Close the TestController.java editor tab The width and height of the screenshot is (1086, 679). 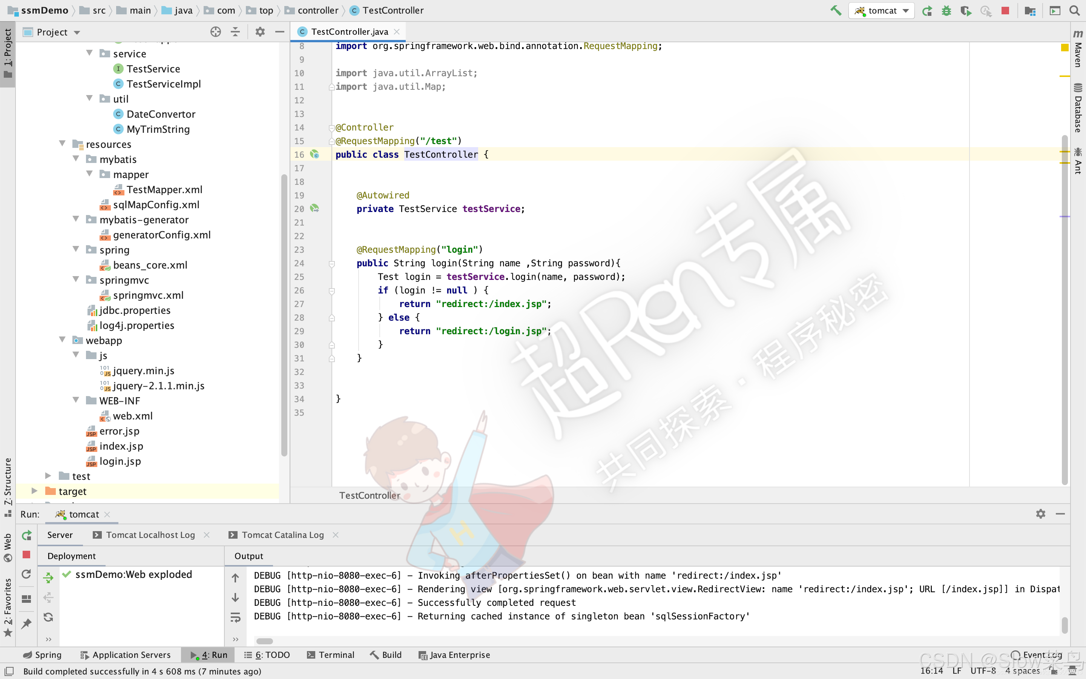click(397, 31)
